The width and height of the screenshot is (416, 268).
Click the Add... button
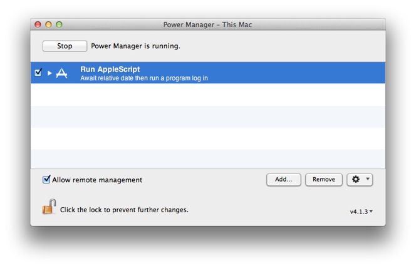(x=283, y=180)
